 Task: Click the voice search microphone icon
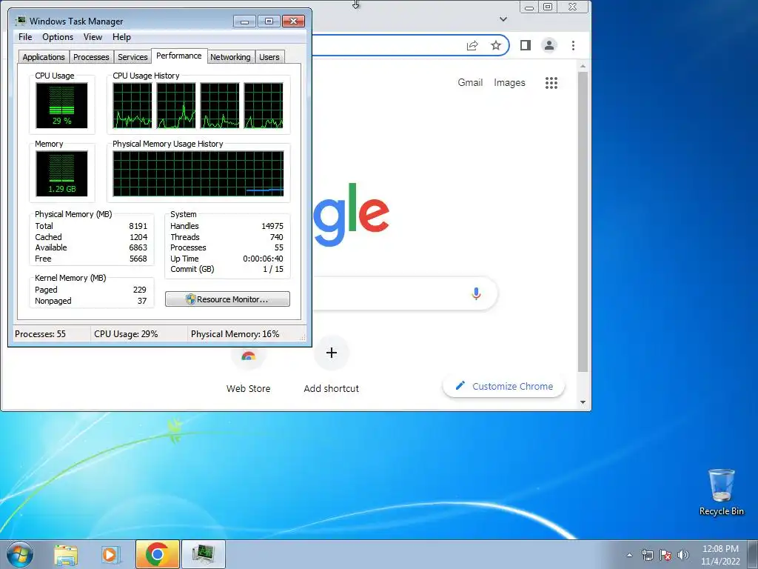tap(476, 293)
